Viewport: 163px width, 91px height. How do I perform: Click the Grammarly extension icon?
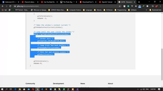(128, 6)
